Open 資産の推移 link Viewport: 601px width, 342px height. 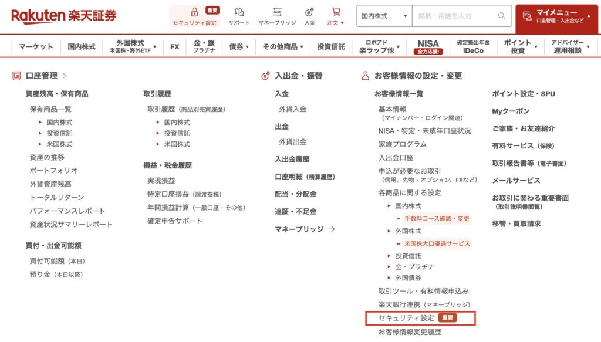(47, 157)
